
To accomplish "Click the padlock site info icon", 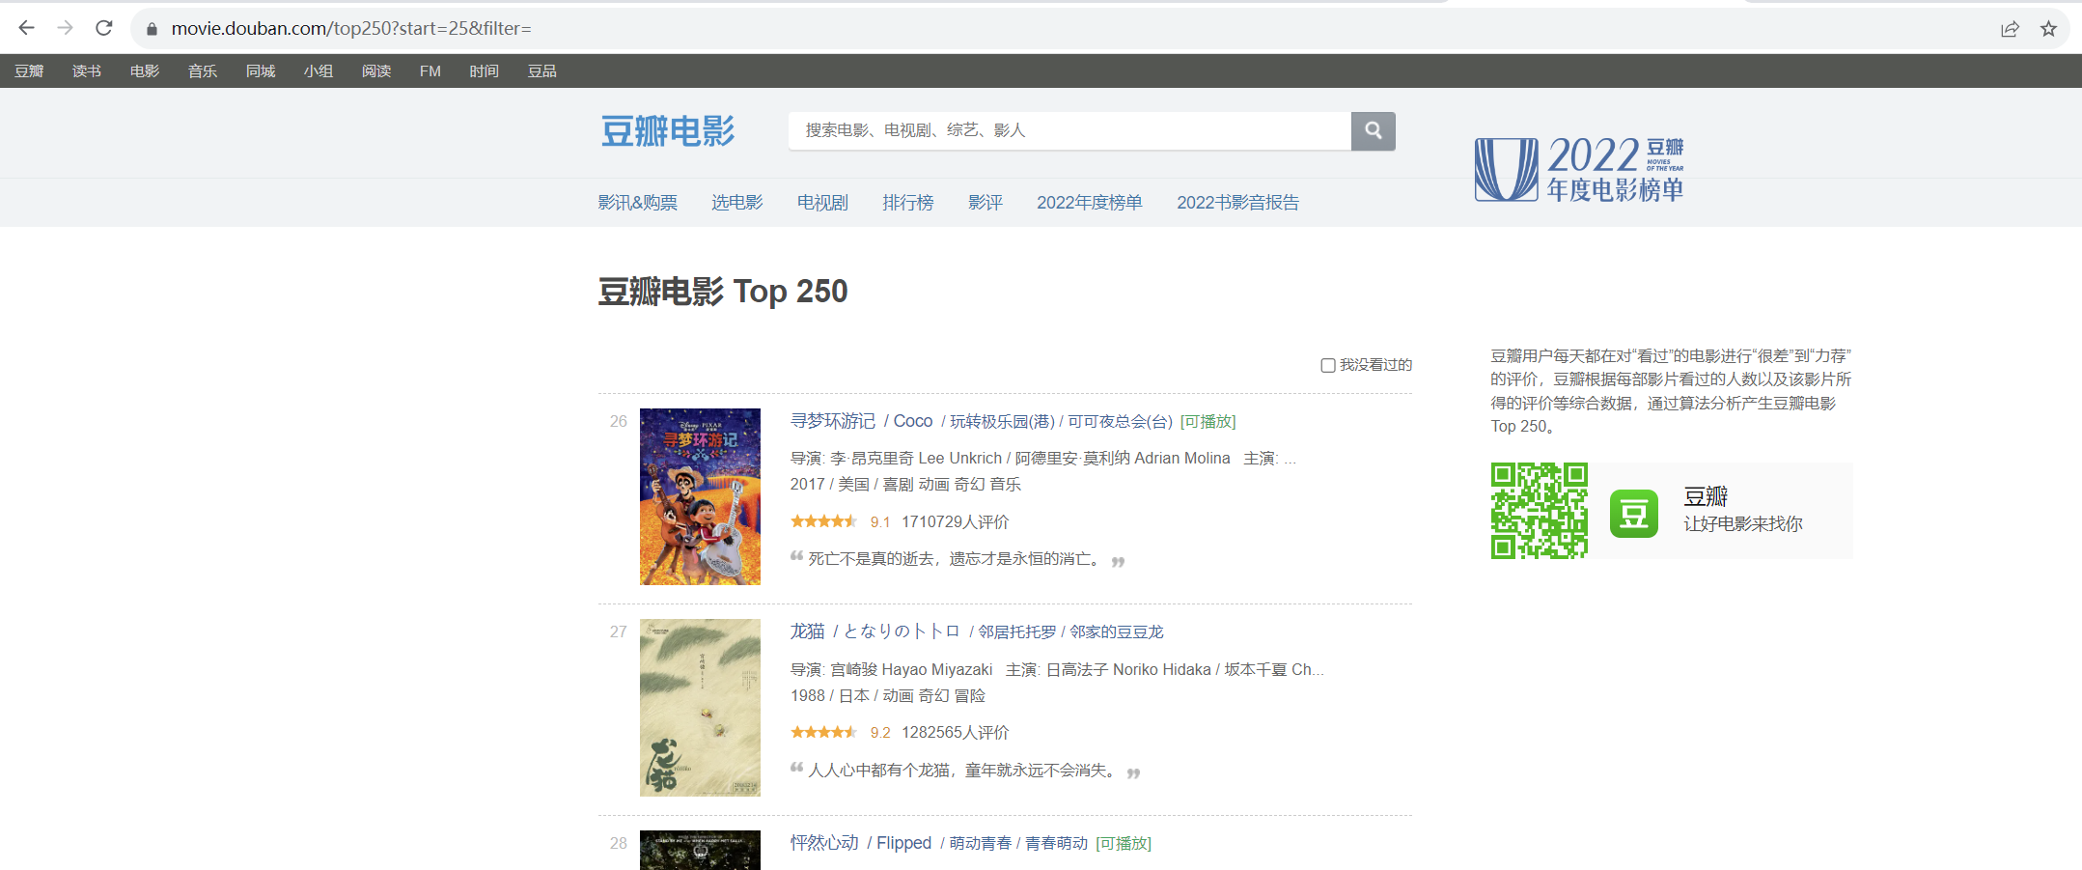I will click(x=152, y=29).
